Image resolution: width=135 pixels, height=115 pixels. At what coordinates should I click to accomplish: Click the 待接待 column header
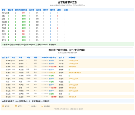click(x=46, y=10)
